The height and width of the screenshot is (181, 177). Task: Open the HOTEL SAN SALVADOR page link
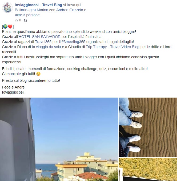(40, 37)
